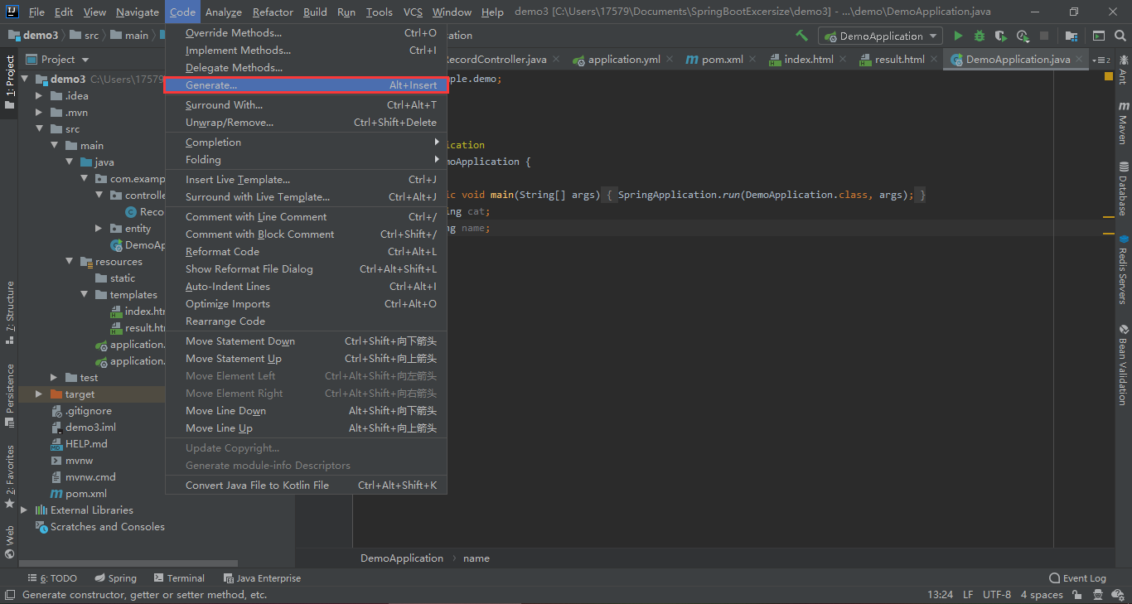Show hidden tabs list dropdown
The width and height of the screenshot is (1132, 604).
pyautogui.click(x=1101, y=60)
